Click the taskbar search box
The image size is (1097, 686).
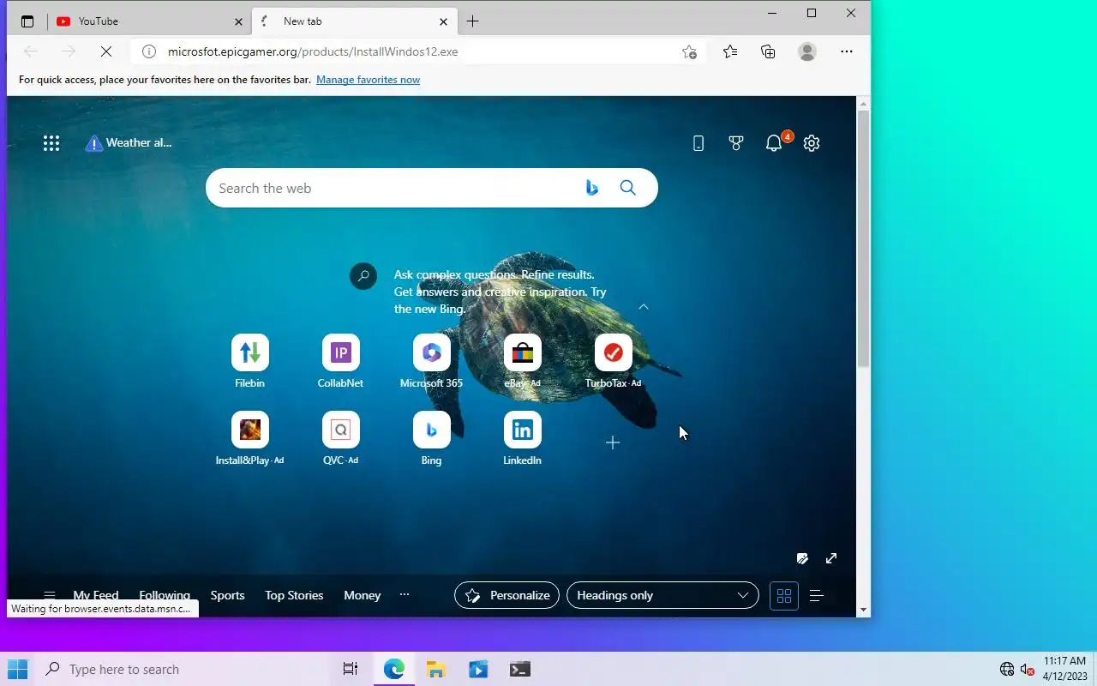click(183, 669)
